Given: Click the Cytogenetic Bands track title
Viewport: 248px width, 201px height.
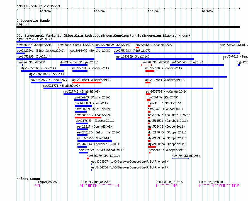Looking at the screenshot, I should (33, 21).
